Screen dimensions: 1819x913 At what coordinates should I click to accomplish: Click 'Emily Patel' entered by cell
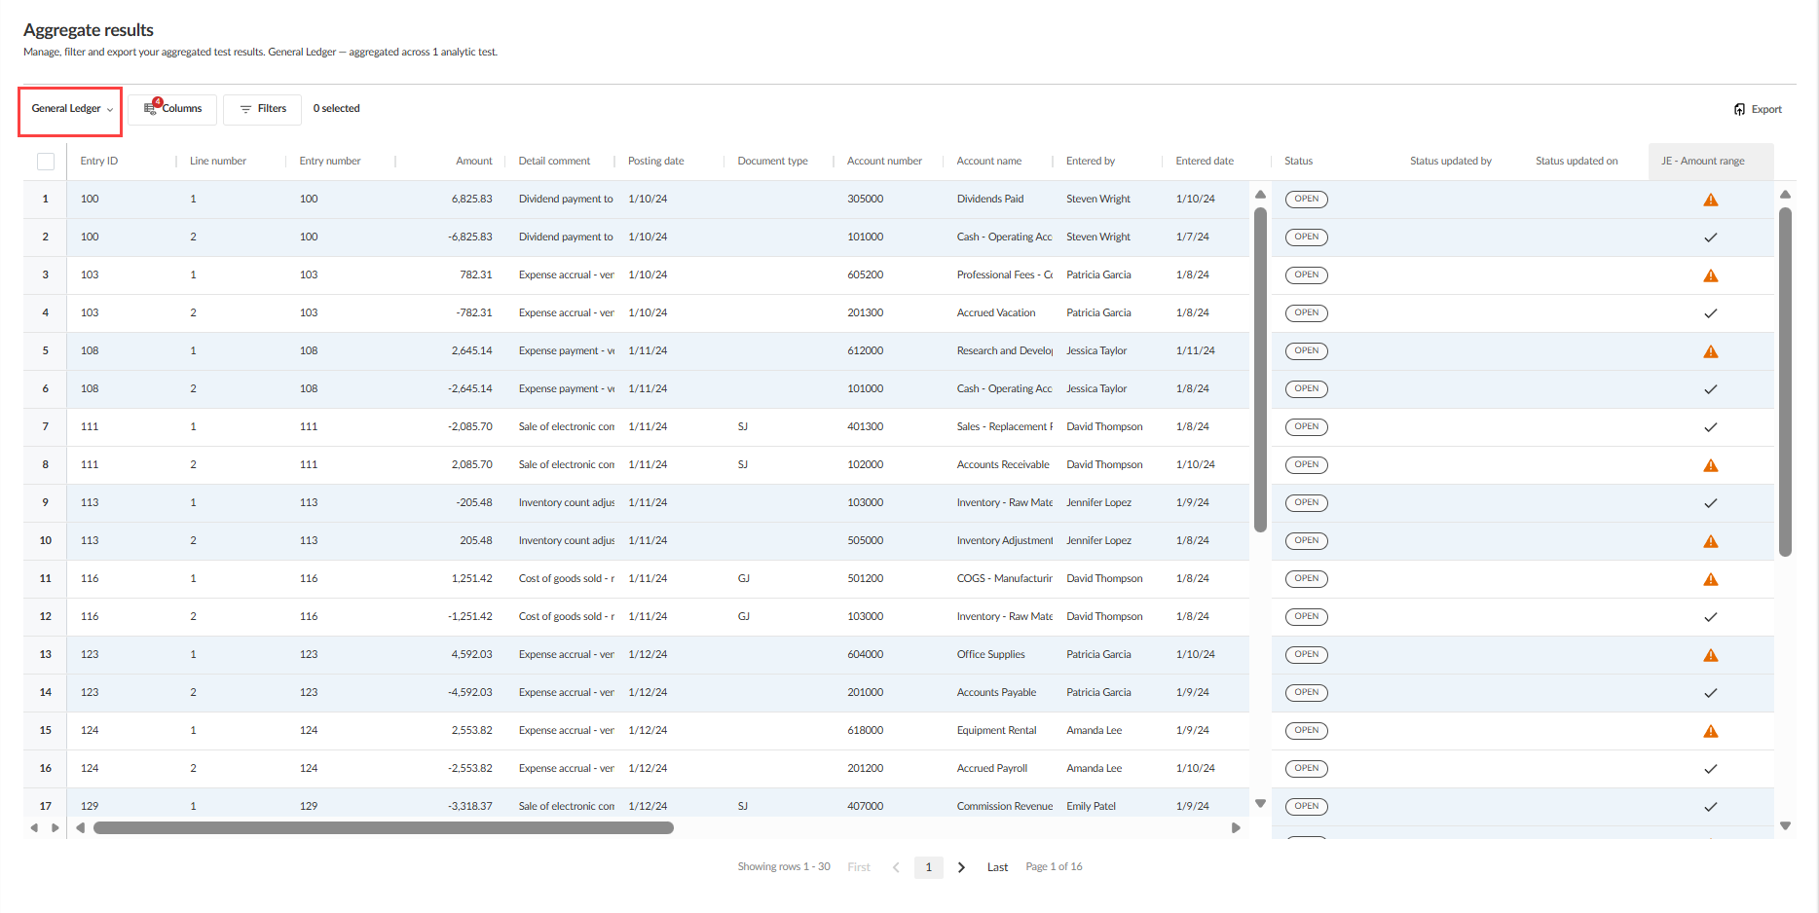pyautogui.click(x=1091, y=807)
